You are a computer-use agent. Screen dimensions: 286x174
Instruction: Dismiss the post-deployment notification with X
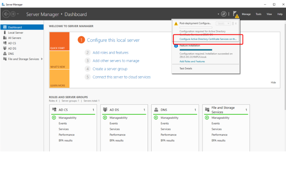[236, 23]
